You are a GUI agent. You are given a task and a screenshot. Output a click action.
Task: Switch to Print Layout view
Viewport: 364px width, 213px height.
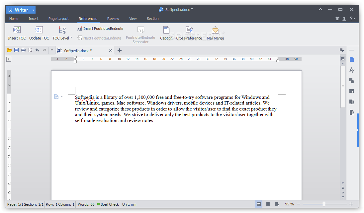[259, 204]
